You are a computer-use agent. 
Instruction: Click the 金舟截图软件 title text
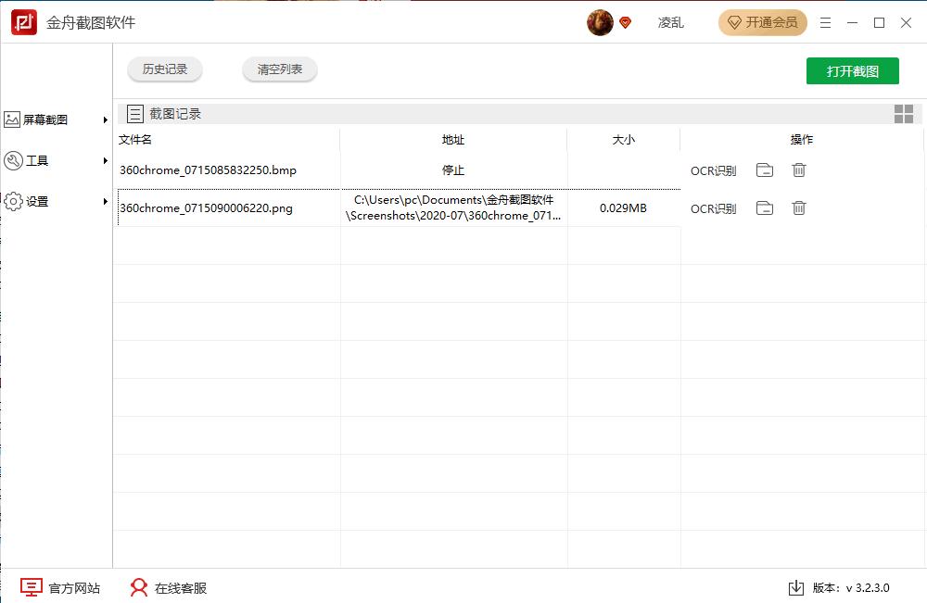[91, 22]
